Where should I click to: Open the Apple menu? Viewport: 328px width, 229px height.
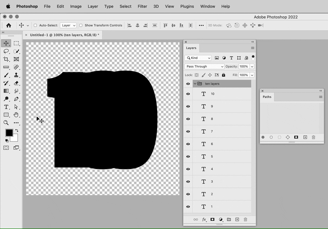tap(8, 6)
